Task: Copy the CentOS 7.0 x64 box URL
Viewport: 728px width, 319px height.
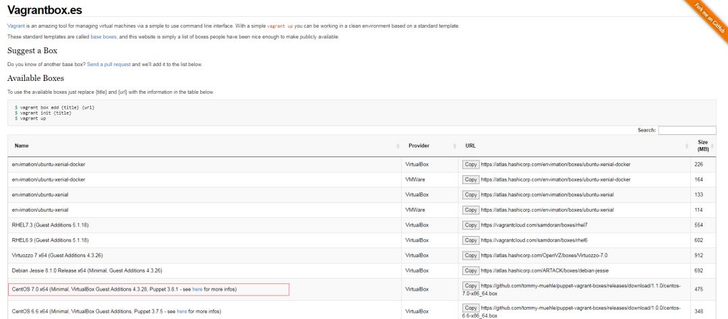Action: [471, 285]
